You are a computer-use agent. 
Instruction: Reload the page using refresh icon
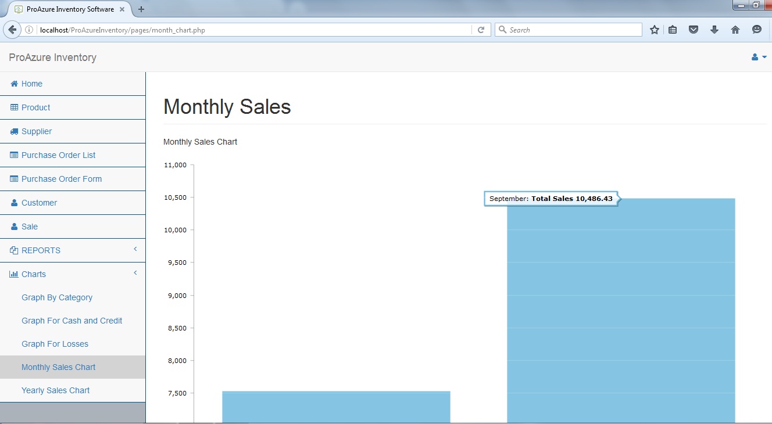(481, 30)
